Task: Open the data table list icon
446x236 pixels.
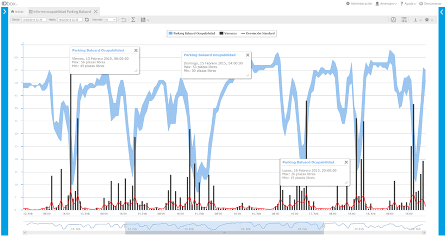Action: pos(404,20)
